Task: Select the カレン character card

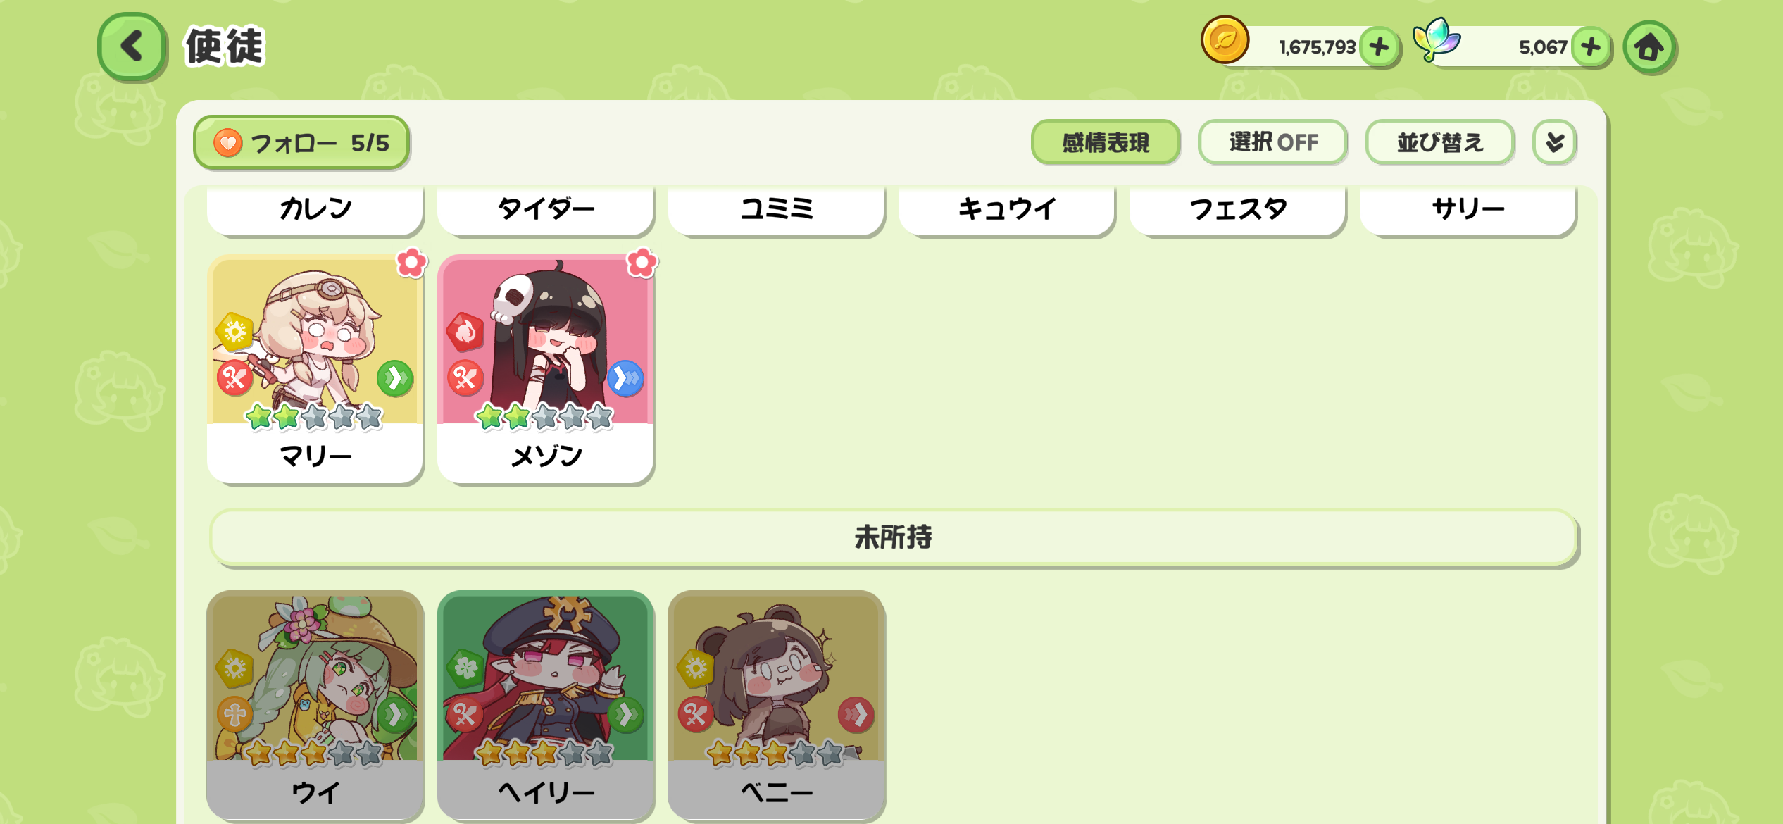Action: pyautogui.click(x=315, y=210)
